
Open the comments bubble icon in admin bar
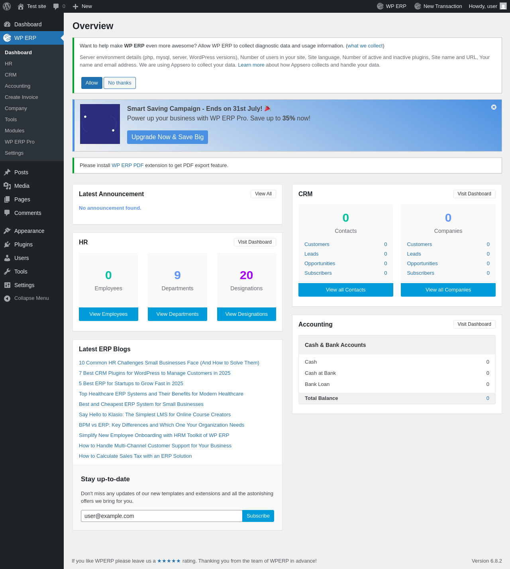click(56, 6)
